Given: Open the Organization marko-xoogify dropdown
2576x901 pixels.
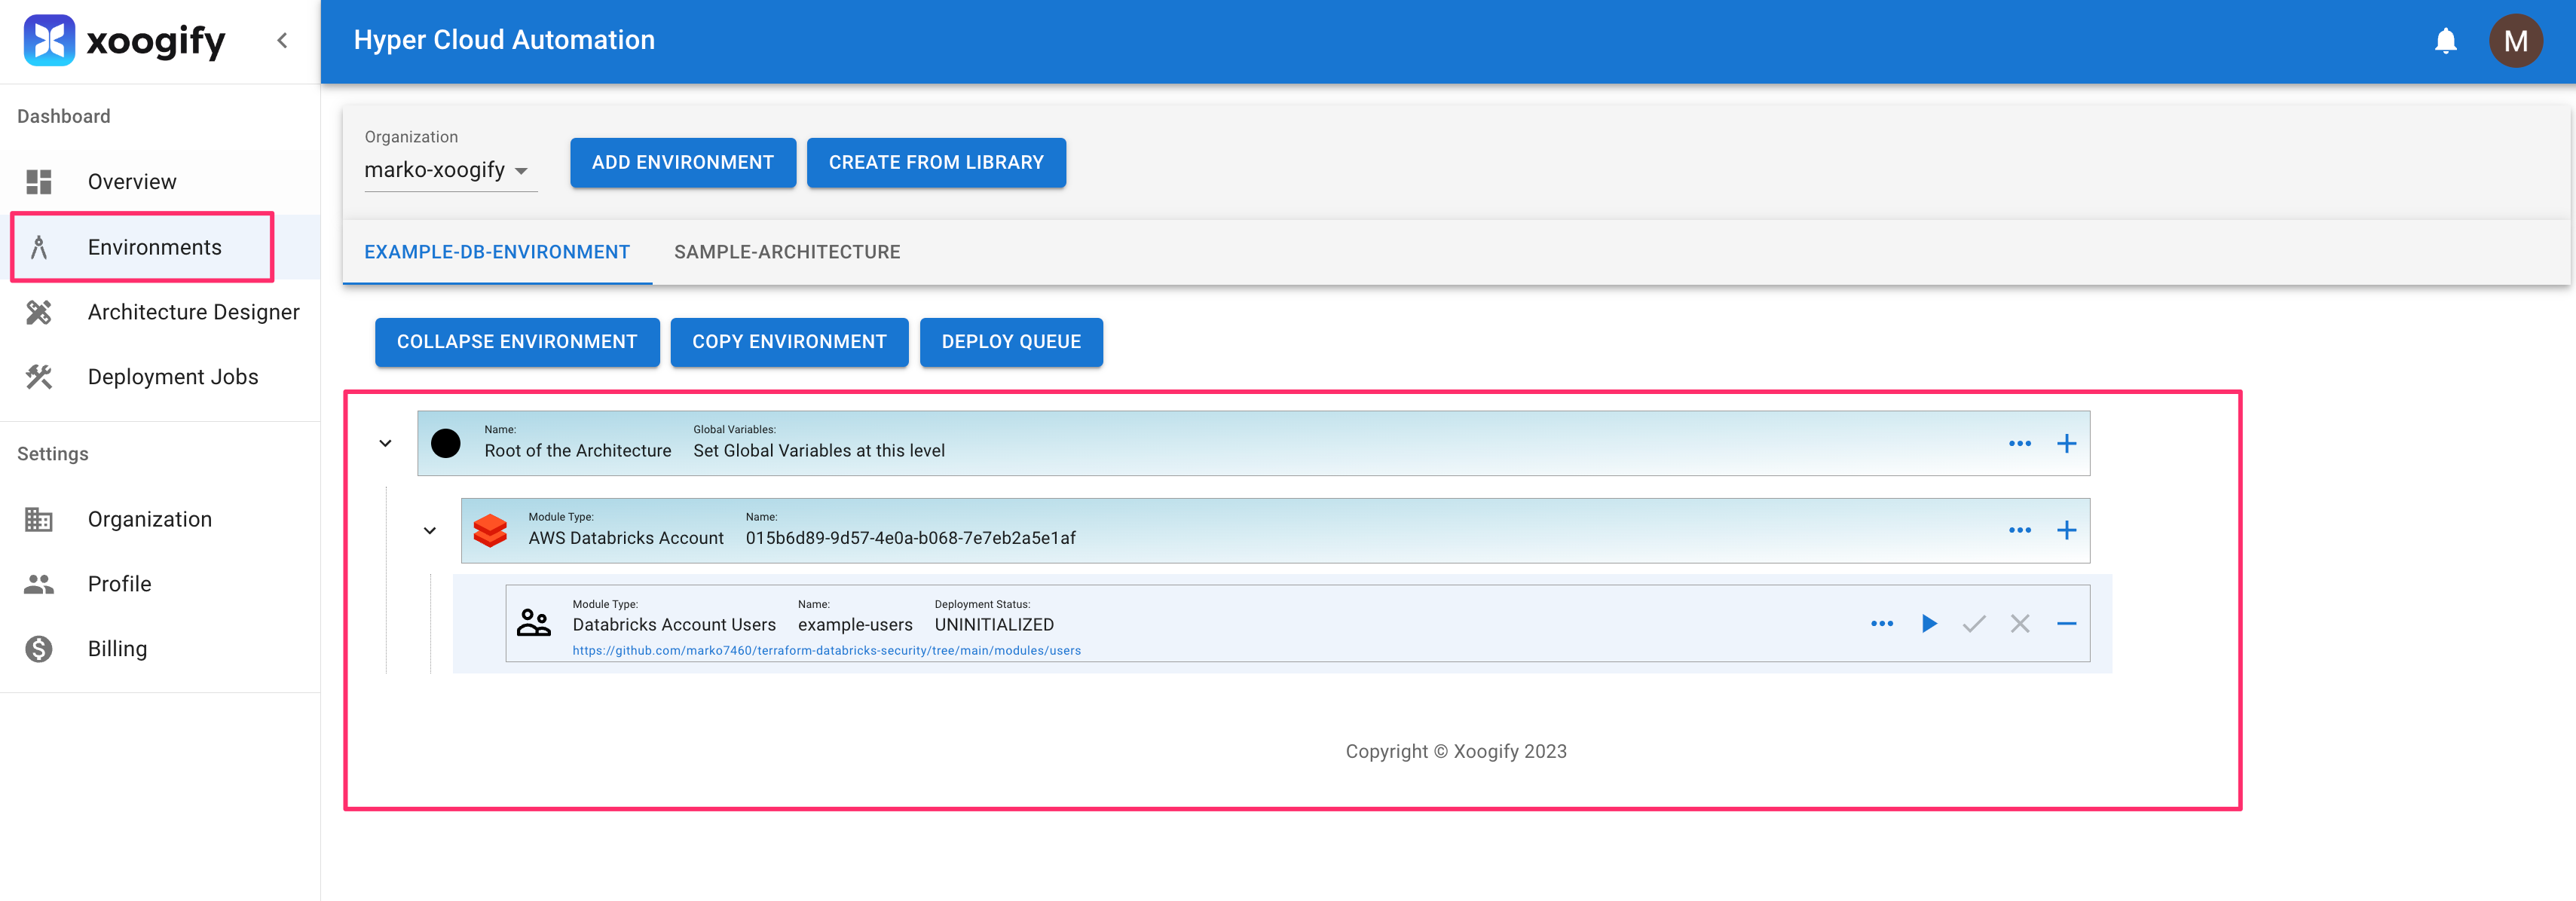Looking at the screenshot, I should point(446,170).
